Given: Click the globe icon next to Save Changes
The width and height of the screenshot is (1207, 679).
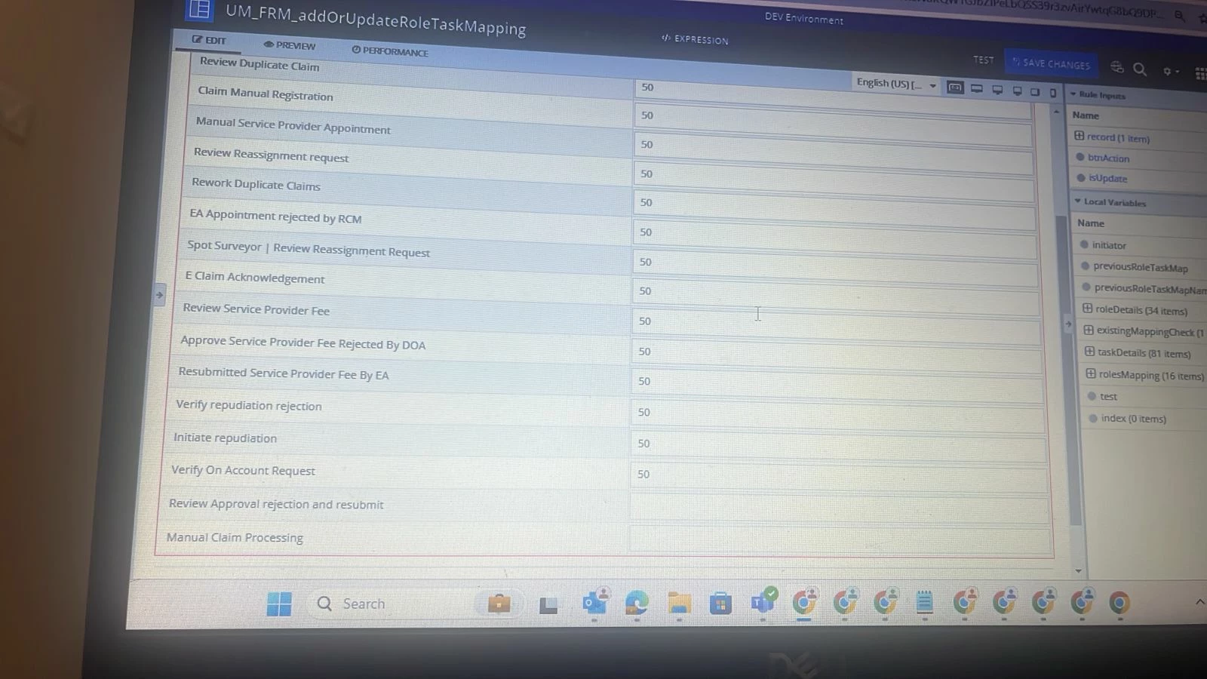Looking at the screenshot, I should click(x=1117, y=67).
